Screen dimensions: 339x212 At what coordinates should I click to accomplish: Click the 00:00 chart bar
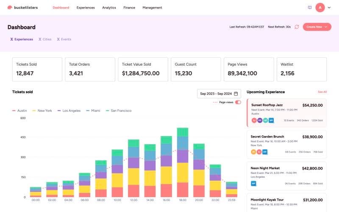coord(36,192)
